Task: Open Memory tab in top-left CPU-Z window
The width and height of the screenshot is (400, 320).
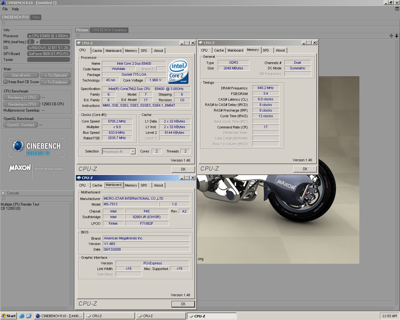Action: pos(131,51)
